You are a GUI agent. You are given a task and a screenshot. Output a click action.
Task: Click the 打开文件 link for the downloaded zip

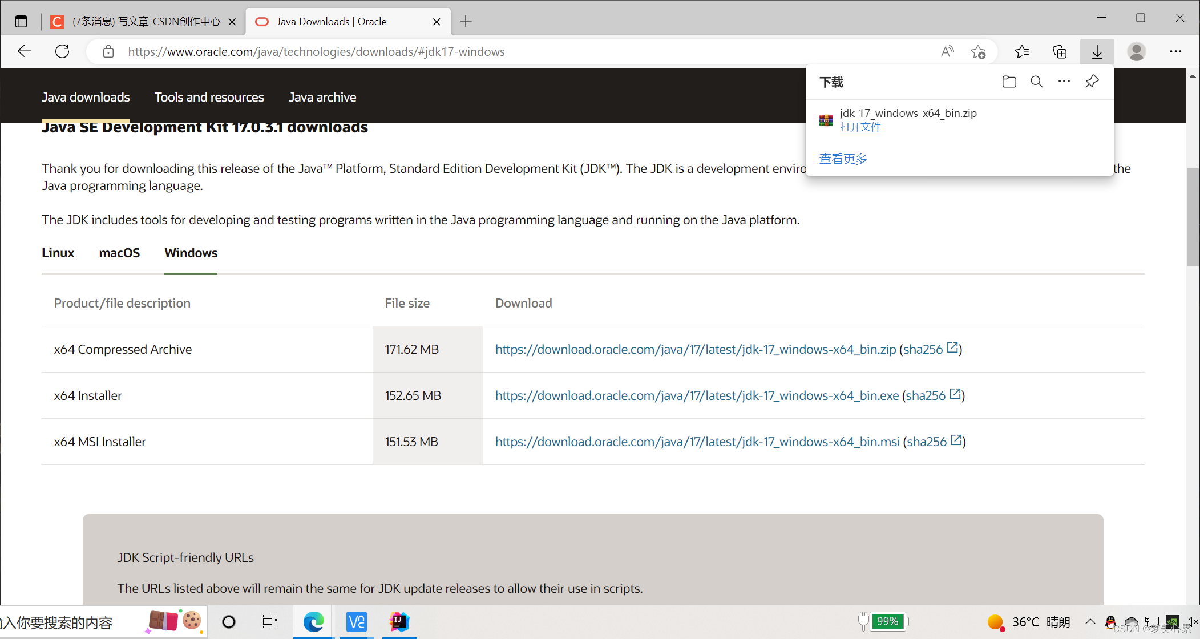(860, 127)
